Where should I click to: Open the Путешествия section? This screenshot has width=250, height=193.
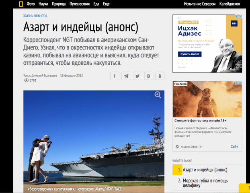pyautogui.click(x=80, y=4)
